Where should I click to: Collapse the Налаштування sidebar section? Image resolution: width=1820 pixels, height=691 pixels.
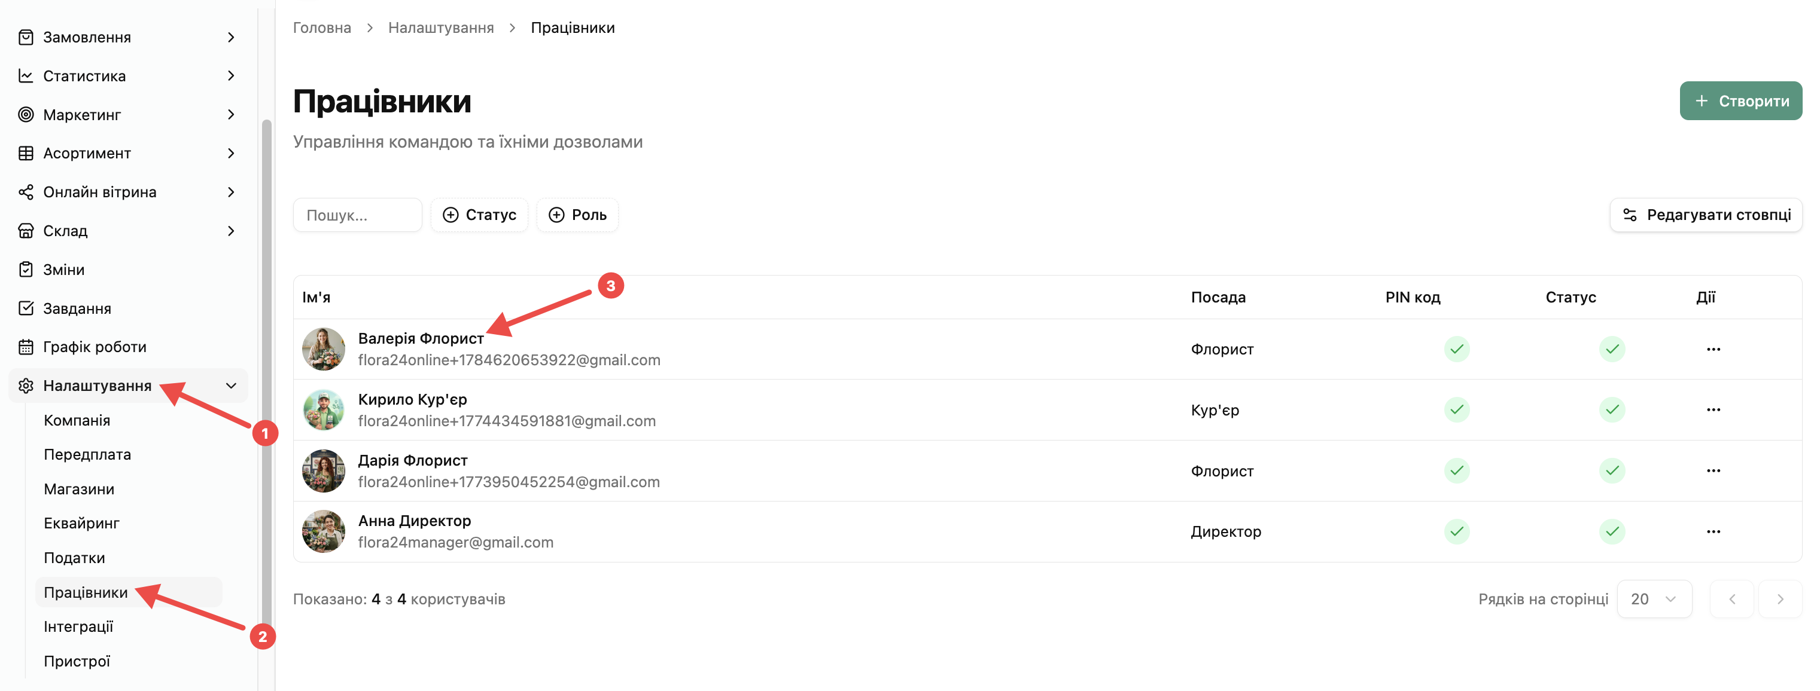pos(231,386)
